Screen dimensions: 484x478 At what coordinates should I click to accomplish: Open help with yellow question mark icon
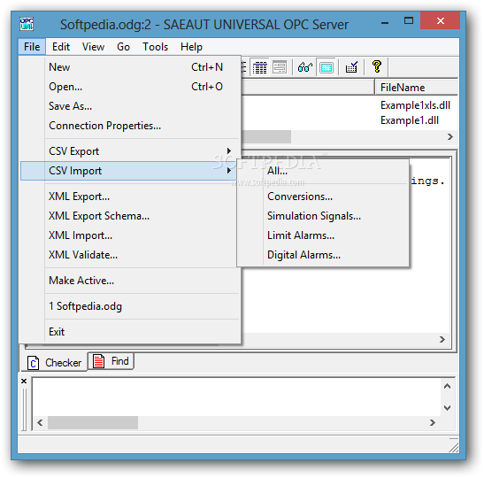point(377,66)
